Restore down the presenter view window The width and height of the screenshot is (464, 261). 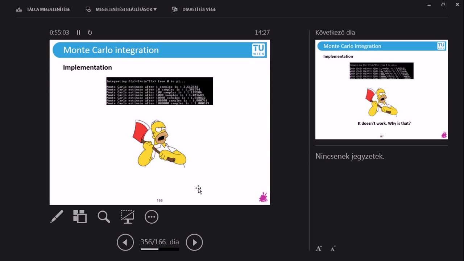coord(443,5)
